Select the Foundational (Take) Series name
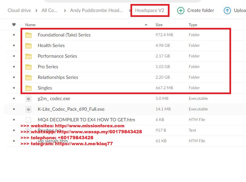The image size is (246, 182). (64, 35)
